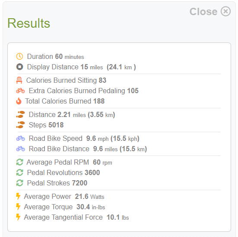
Task: Click the blue bike icon for Road Bike Distance
Action: click(x=20, y=149)
